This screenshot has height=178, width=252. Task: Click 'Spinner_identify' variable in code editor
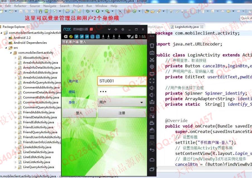225,93
